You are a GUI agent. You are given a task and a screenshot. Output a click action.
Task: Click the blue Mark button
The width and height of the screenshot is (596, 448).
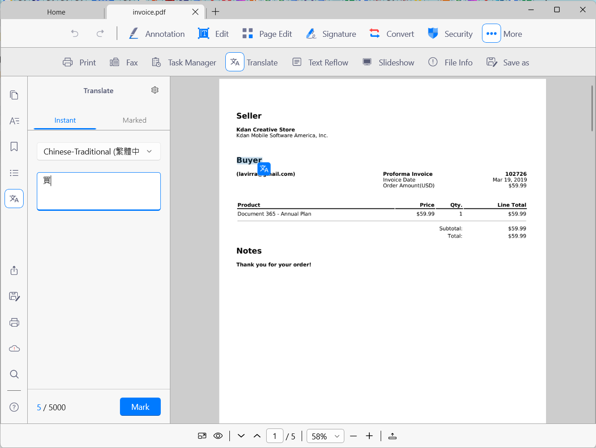[140, 407]
